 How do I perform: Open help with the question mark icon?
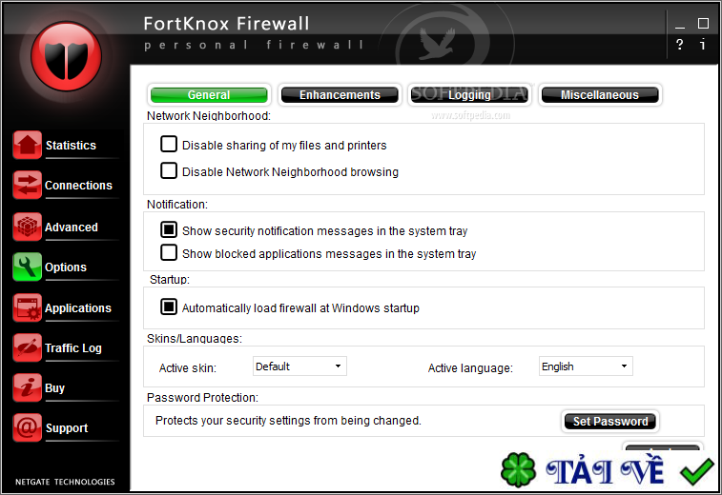(x=680, y=45)
